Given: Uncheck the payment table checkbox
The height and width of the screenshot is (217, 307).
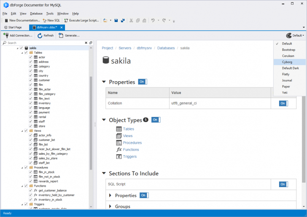Looking at the screenshot, I should tap(30, 112).
